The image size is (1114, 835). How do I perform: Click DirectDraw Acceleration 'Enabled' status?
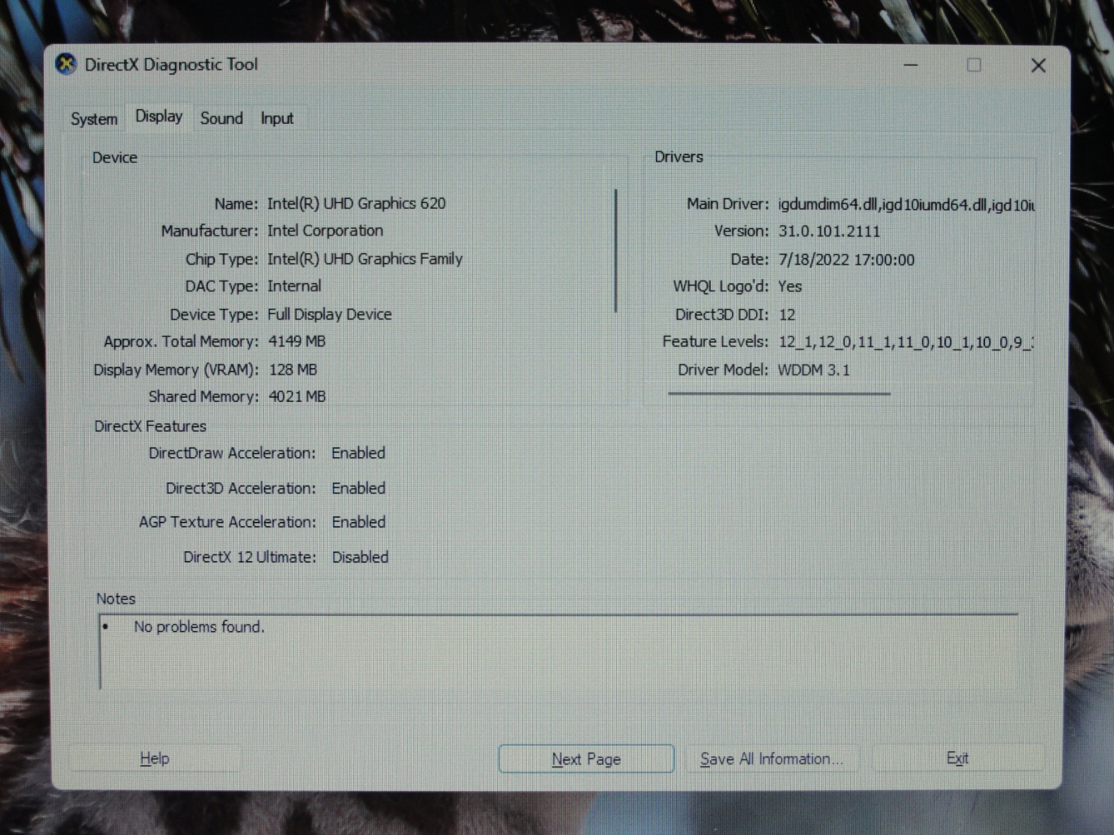coord(359,453)
